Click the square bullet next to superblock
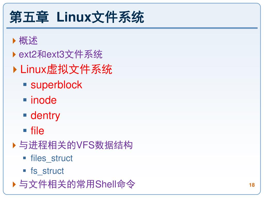Screen dimensions: 264x198 click(x=25, y=85)
